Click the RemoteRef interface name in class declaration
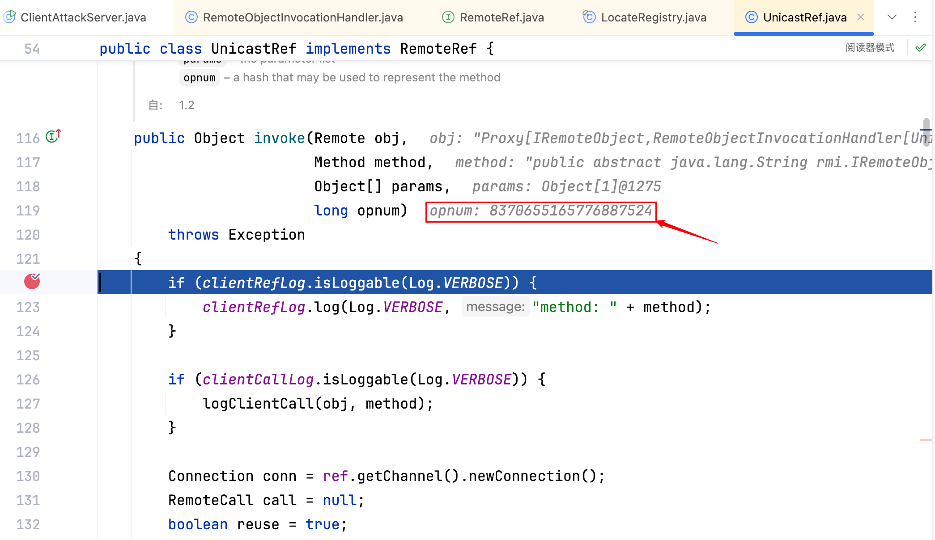Viewport: 935px width, 540px height. pos(438,49)
